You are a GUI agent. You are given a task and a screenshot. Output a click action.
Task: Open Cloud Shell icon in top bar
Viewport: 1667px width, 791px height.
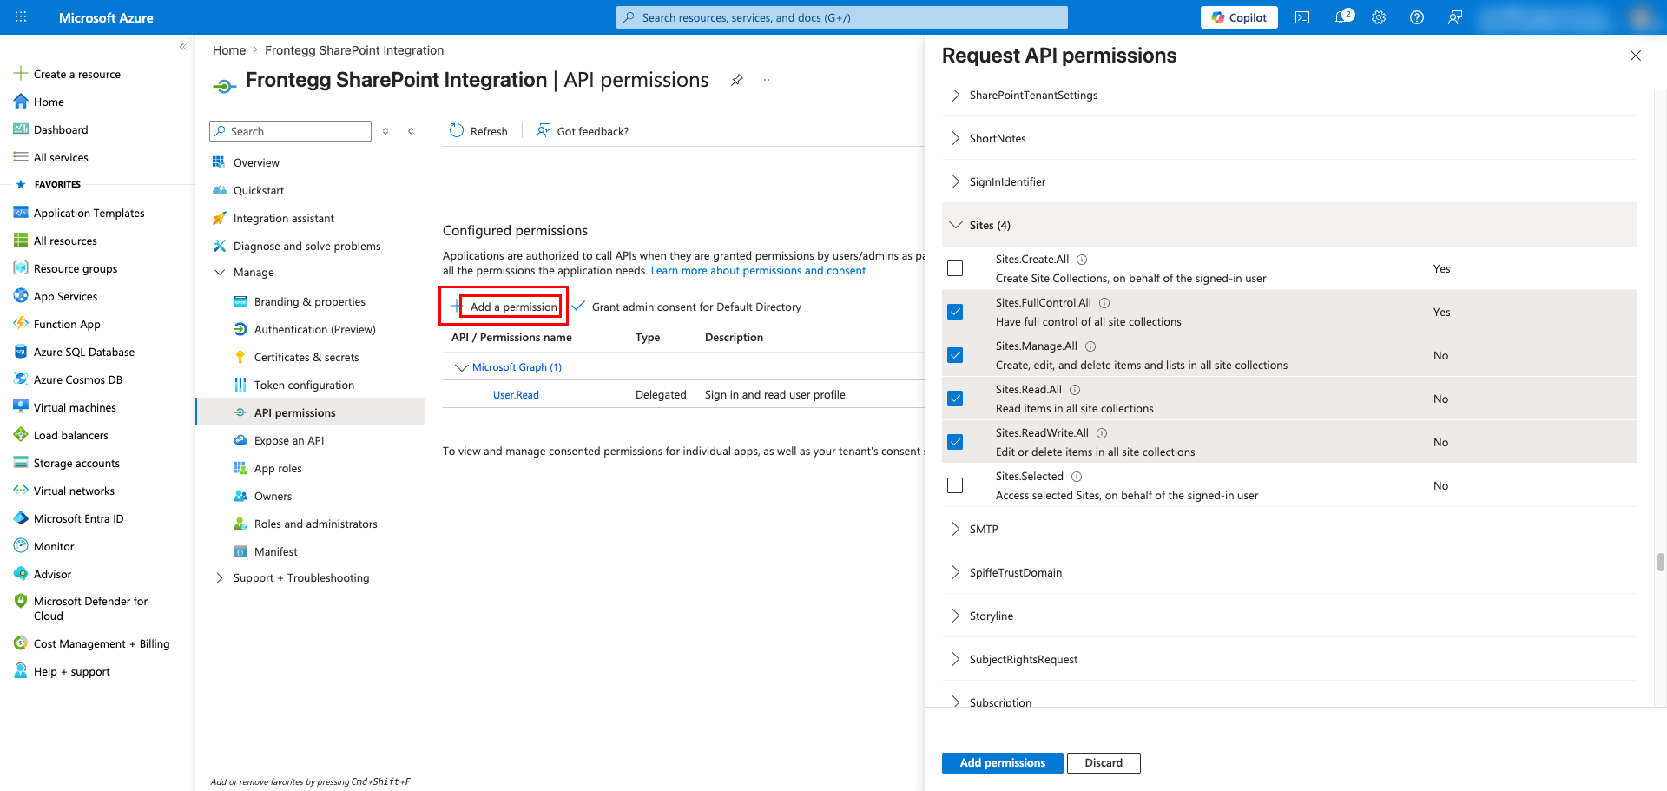pos(1302,17)
